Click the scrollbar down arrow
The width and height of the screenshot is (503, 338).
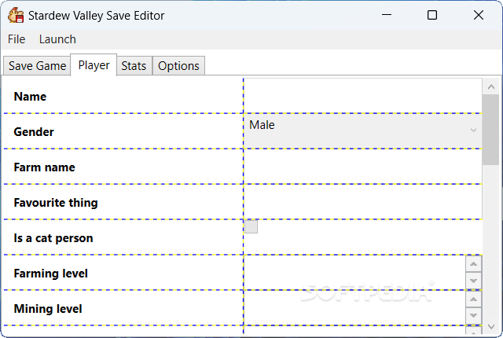pos(490,326)
